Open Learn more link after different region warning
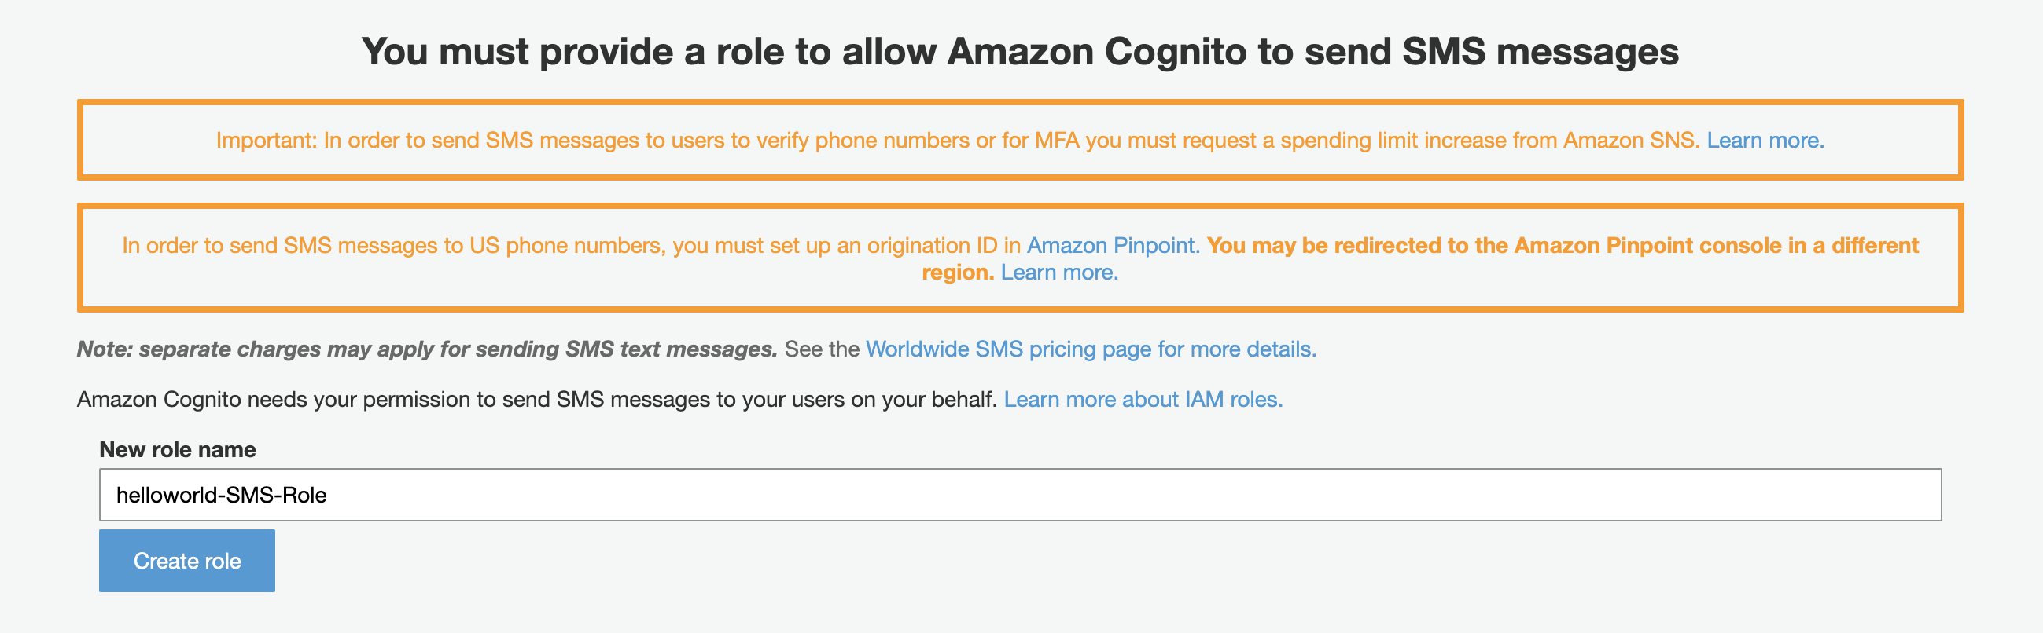2043x633 pixels. point(1058,273)
